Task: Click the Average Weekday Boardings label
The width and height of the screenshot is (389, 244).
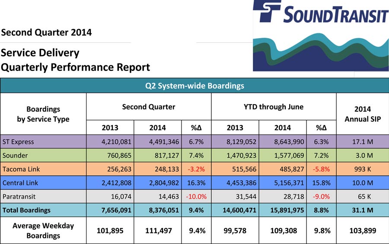Action: [x=43, y=231]
